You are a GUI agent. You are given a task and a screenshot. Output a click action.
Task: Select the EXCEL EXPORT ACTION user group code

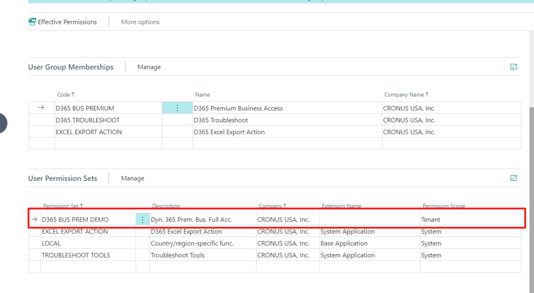(x=108, y=132)
